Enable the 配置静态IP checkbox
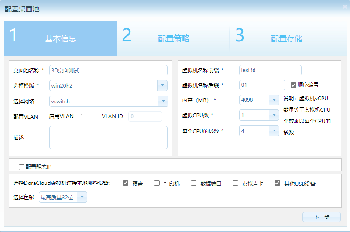 (x=22, y=167)
